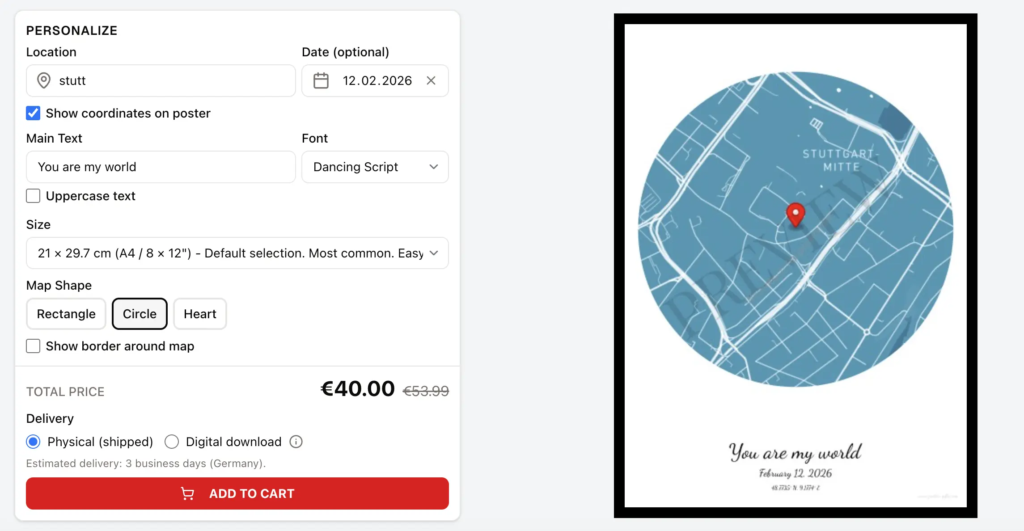This screenshot has height=531, width=1024.
Task: Click the red map pin on poster
Action: (x=796, y=214)
